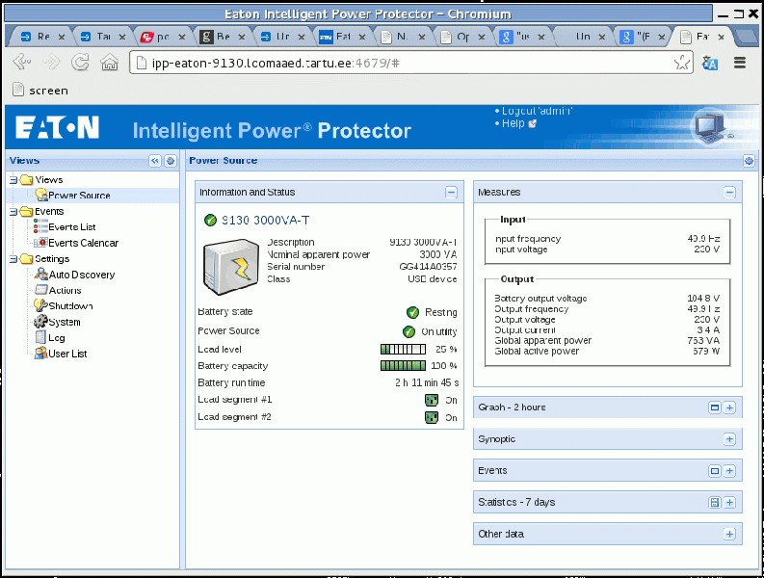Click the Log document icon
The width and height of the screenshot is (764, 578).
(40, 337)
